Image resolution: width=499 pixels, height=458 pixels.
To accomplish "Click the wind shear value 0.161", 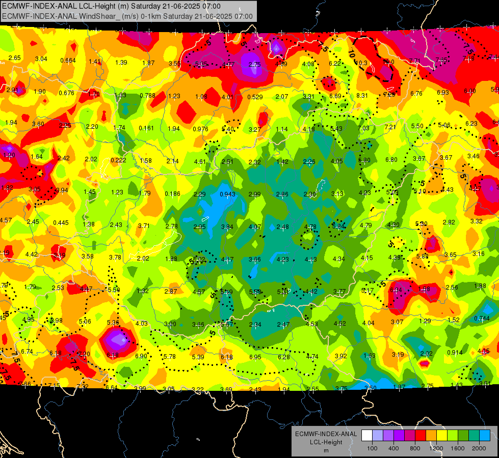I will click(146, 128).
